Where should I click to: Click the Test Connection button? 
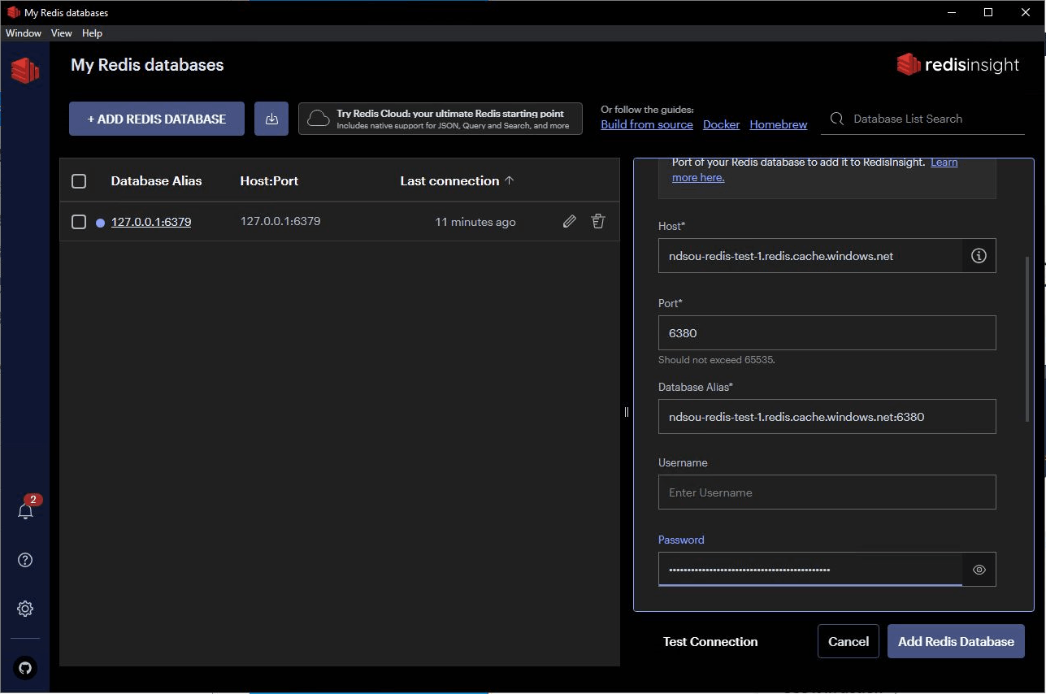coord(710,641)
